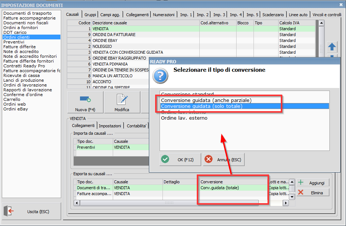The width and height of the screenshot is (346, 226).
Task: Open the Imp. 3 tab
Action: (x=219, y=15)
